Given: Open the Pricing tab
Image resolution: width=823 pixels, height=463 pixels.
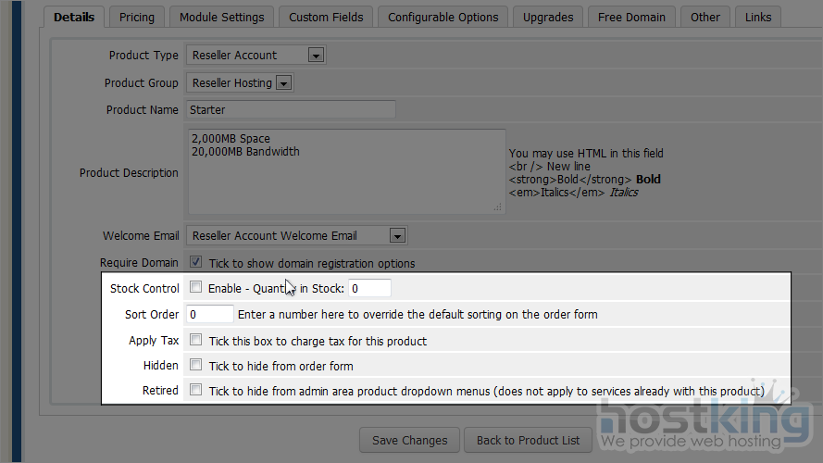Looking at the screenshot, I should [137, 17].
